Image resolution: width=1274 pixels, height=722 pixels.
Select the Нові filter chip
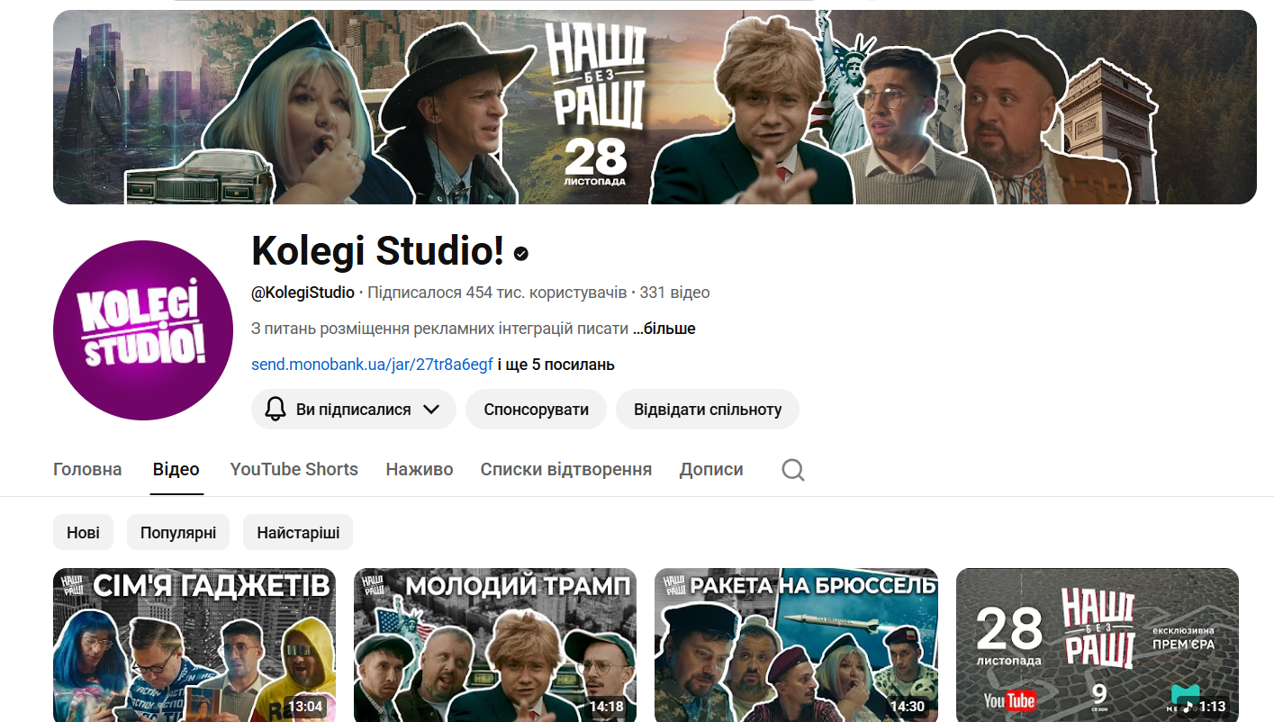click(83, 533)
